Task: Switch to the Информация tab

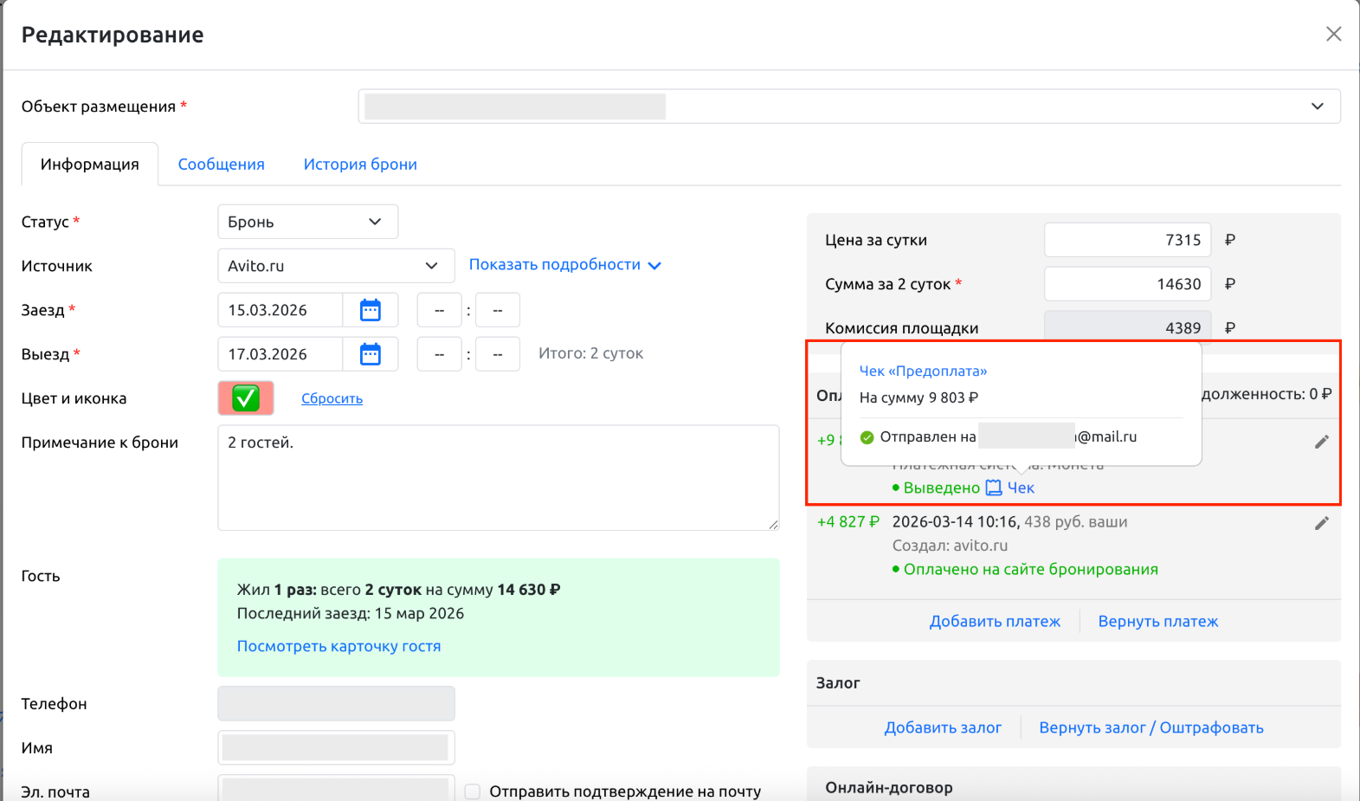Action: pyautogui.click(x=89, y=165)
